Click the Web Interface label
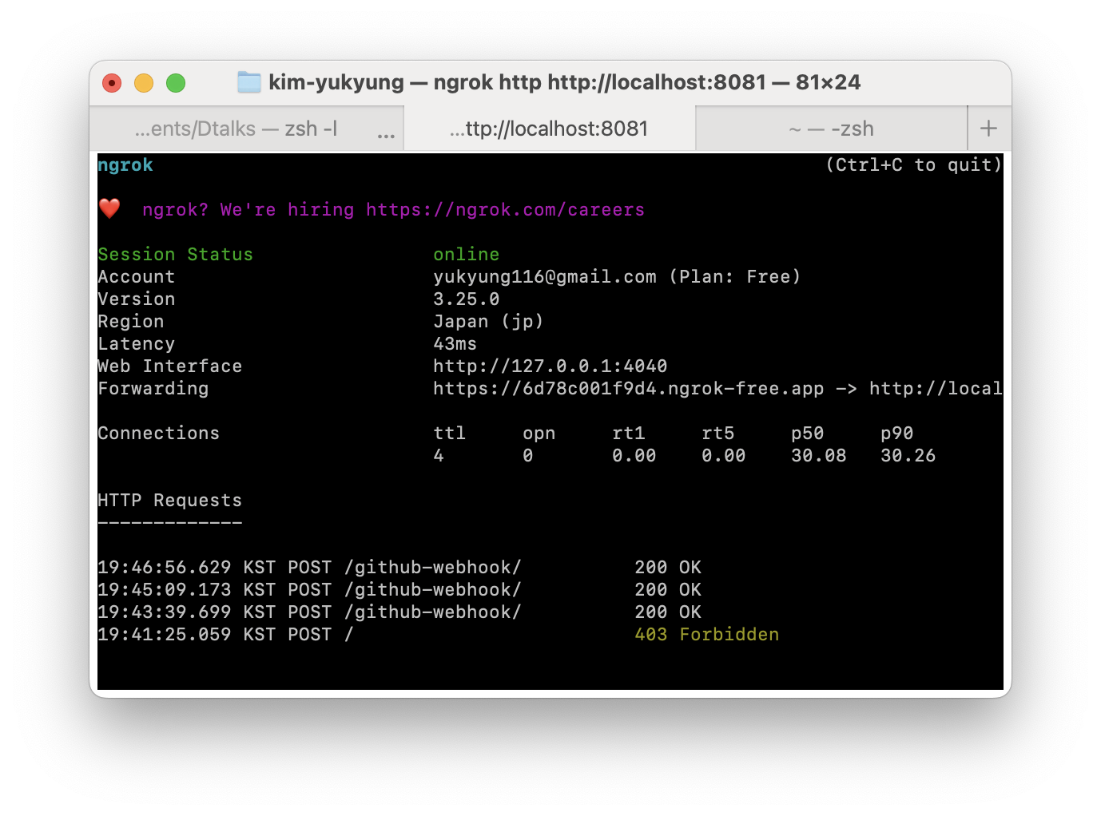This screenshot has width=1101, height=816. (170, 366)
